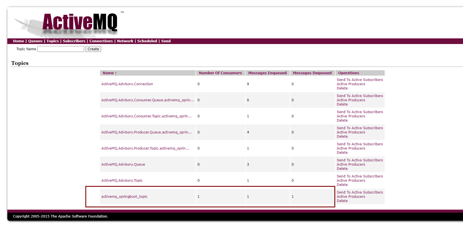Sort by Messages Enqueued header

267,73
